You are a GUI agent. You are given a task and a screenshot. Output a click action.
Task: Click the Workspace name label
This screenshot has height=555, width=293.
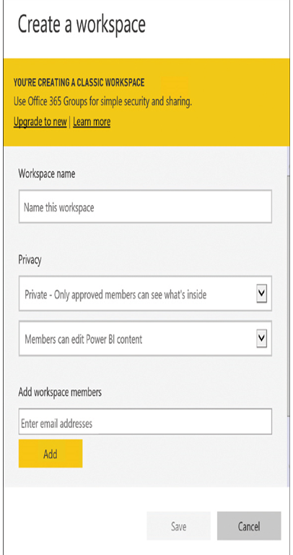(x=47, y=173)
